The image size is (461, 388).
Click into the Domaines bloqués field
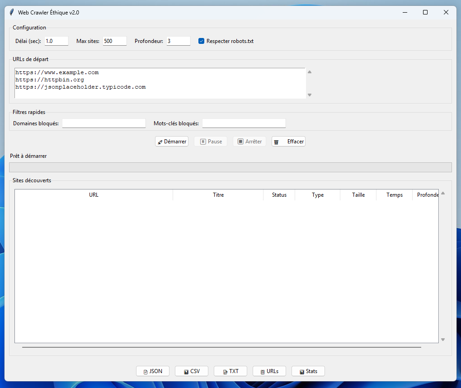(x=104, y=123)
